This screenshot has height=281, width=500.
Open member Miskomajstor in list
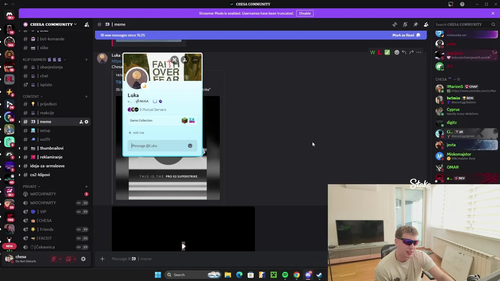tap(466, 156)
